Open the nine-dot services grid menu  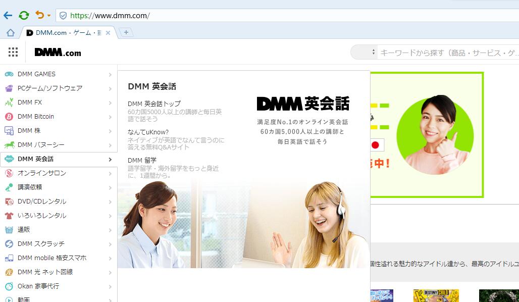point(13,52)
